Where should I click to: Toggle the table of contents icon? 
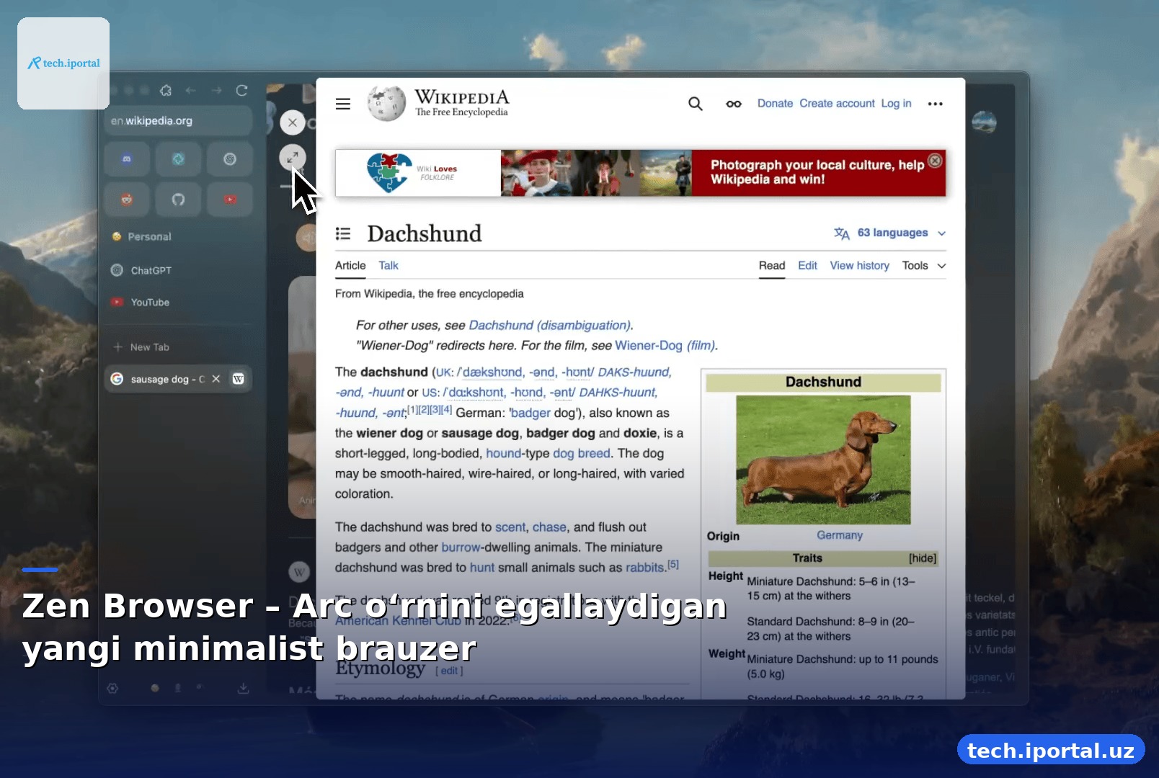click(343, 233)
